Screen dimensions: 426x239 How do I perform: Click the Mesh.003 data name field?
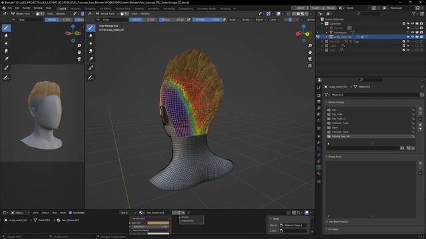(x=375, y=94)
